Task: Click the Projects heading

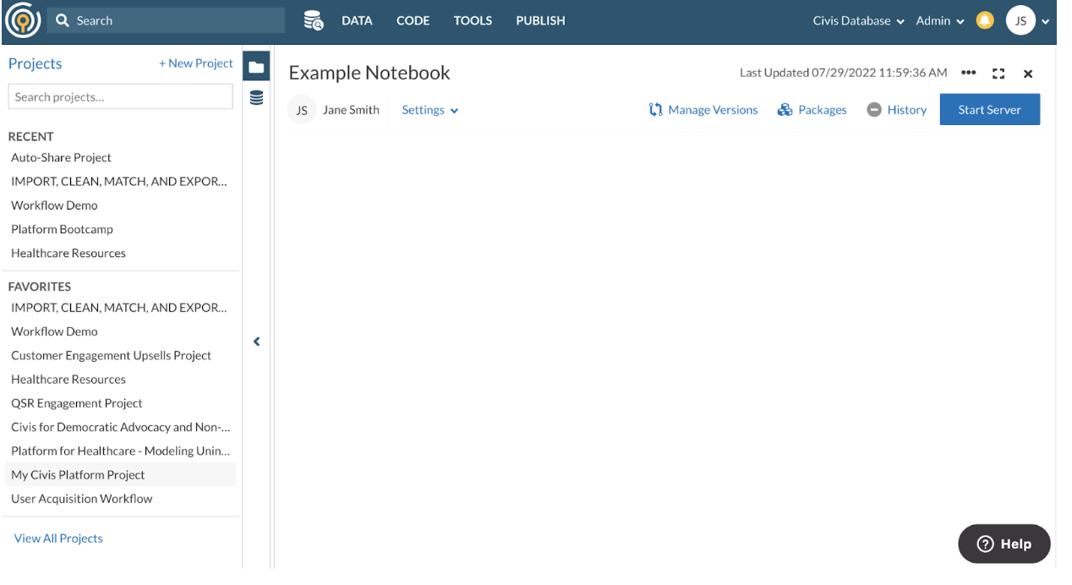Action: (35, 63)
